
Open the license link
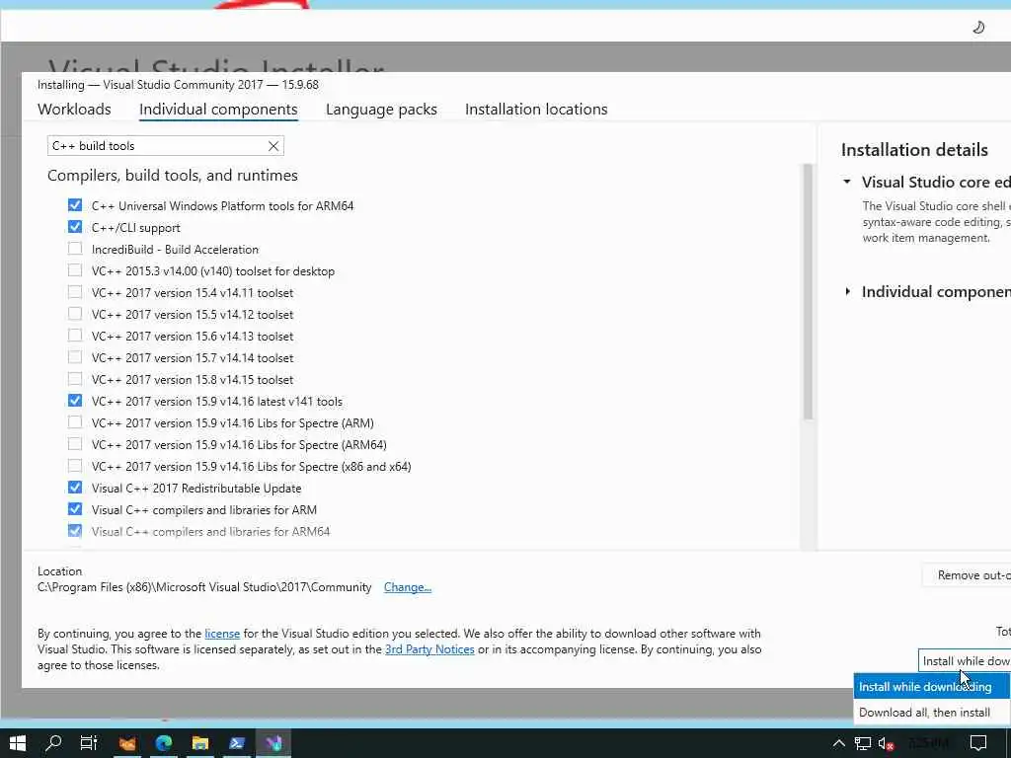pos(222,634)
